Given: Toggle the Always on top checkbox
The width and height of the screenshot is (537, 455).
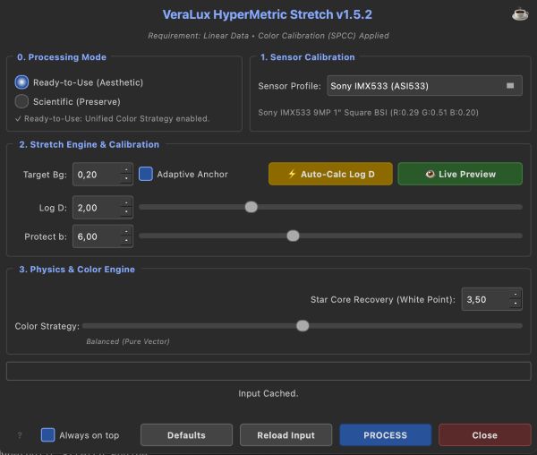Looking at the screenshot, I should 48,435.
